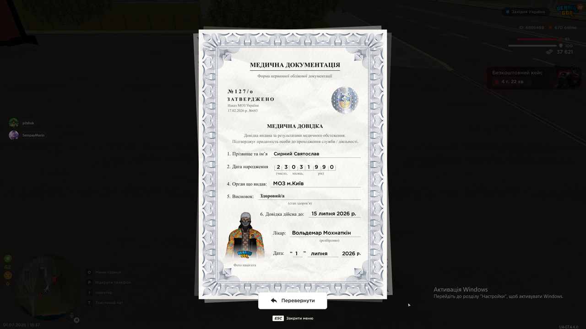Click the P key Відкрити телефон hint
The height and width of the screenshot is (329, 586).
[x=109, y=282]
